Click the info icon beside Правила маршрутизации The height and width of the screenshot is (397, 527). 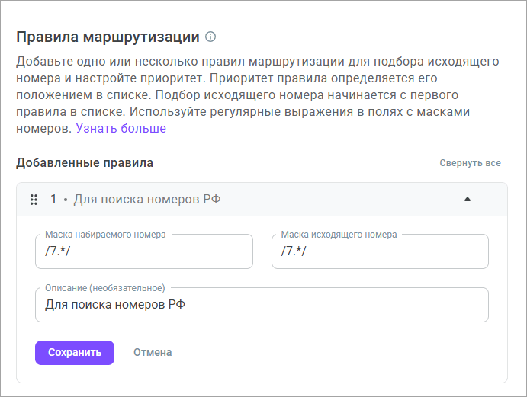click(211, 37)
